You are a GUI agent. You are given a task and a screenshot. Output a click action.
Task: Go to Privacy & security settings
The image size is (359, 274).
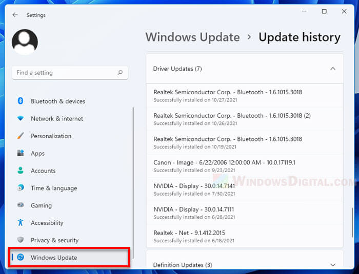click(x=70, y=240)
